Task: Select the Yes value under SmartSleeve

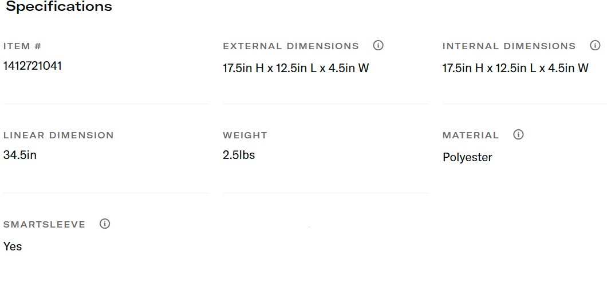Action: pyautogui.click(x=13, y=246)
